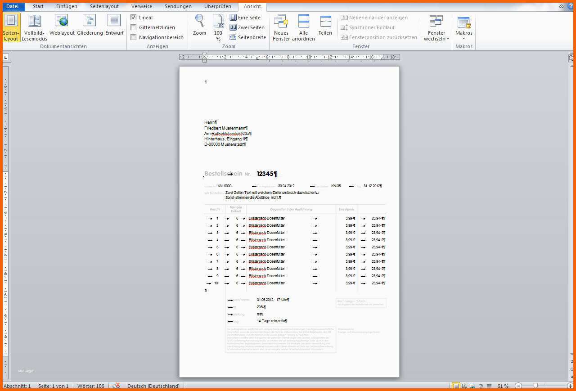Click Nebeneinander anzeigen
Viewport: 576px width, 391px height.
(x=374, y=18)
